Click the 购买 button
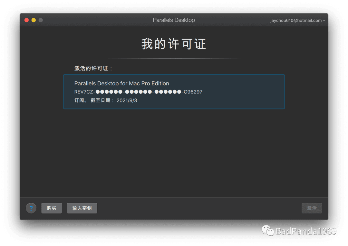This screenshot has height=246, width=348. click(52, 208)
